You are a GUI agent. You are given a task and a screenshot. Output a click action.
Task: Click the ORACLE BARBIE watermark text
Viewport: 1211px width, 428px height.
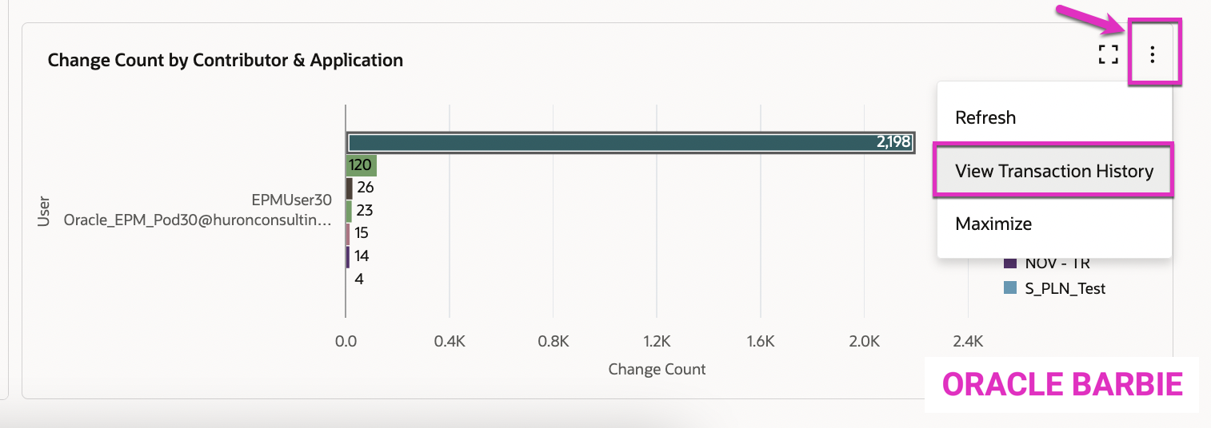1062,385
